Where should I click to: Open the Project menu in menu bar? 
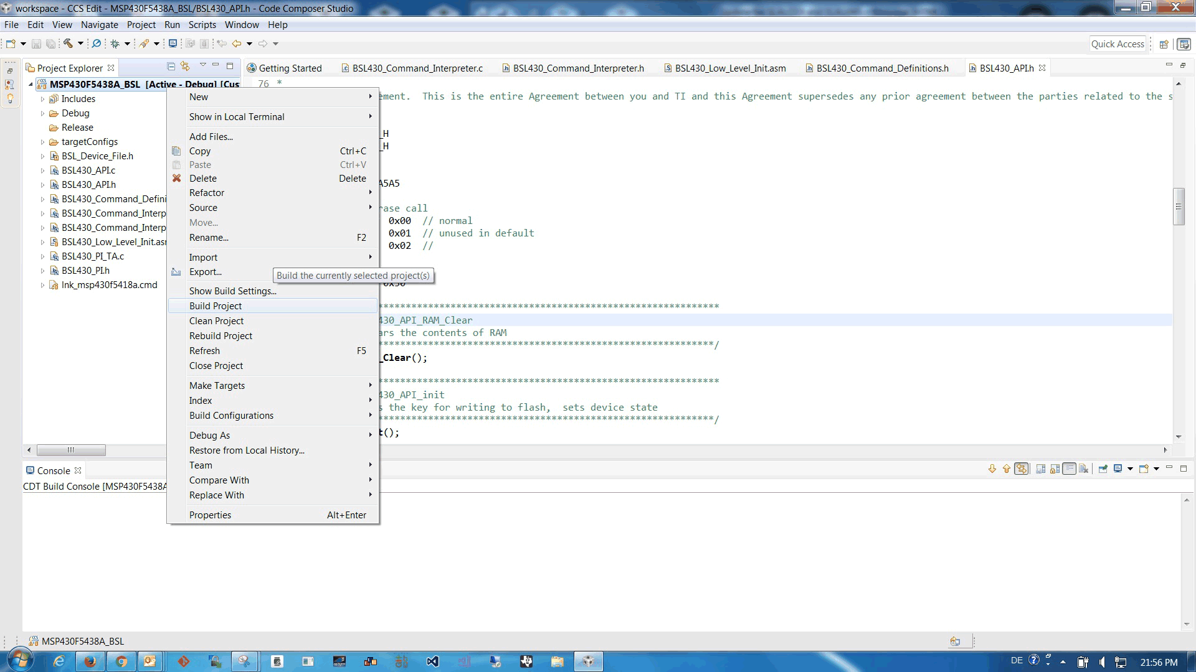pyautogui.click(x=141, y=25)
